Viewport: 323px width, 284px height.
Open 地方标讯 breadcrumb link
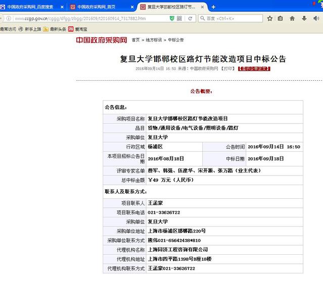point(154,40)
